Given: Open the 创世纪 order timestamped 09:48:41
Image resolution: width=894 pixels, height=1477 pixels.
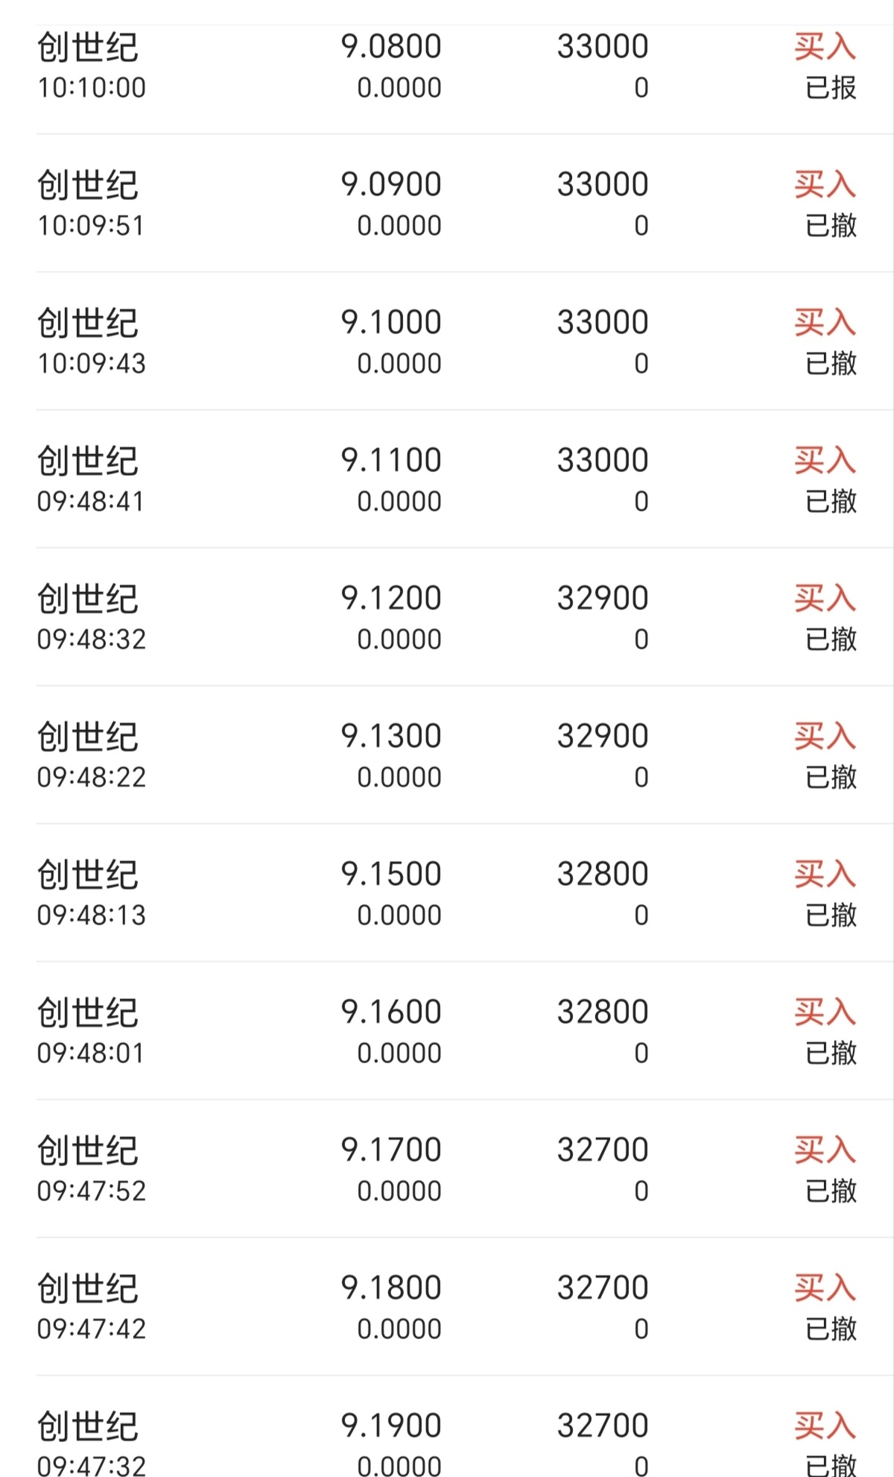Looking at the screenshot, I should [x=447, y=479].
